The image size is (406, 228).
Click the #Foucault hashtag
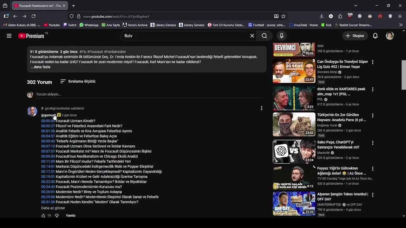point(95,52)
